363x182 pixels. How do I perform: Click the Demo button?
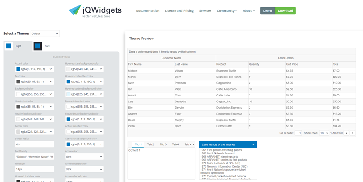(x=268, y=11)
